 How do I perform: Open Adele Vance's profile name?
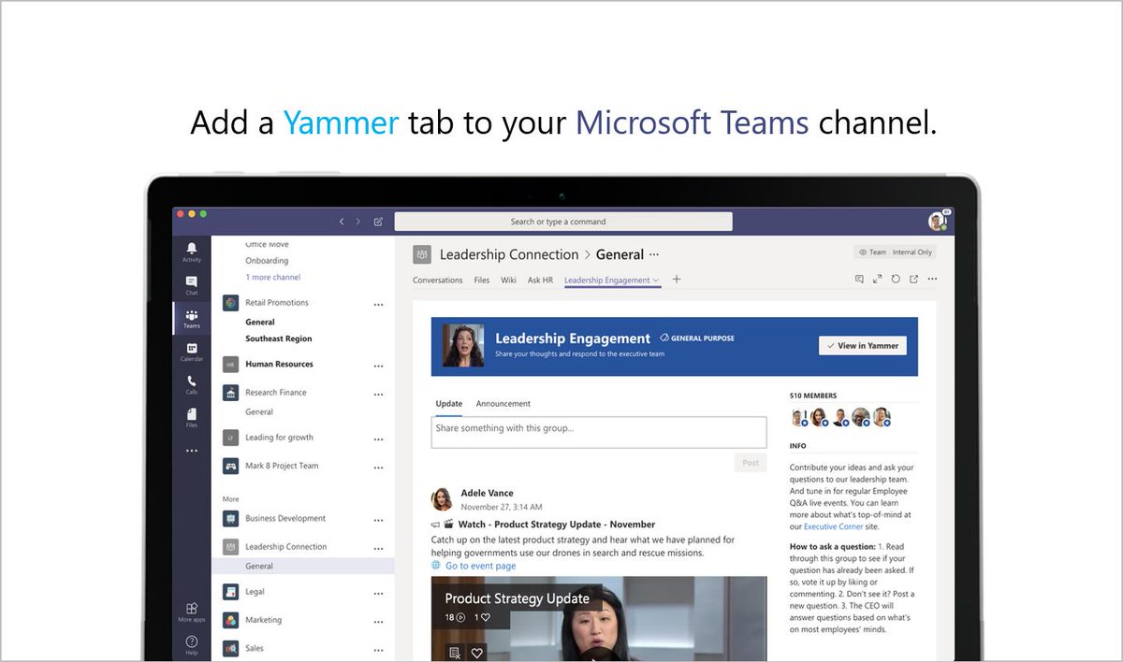(487, 493)
